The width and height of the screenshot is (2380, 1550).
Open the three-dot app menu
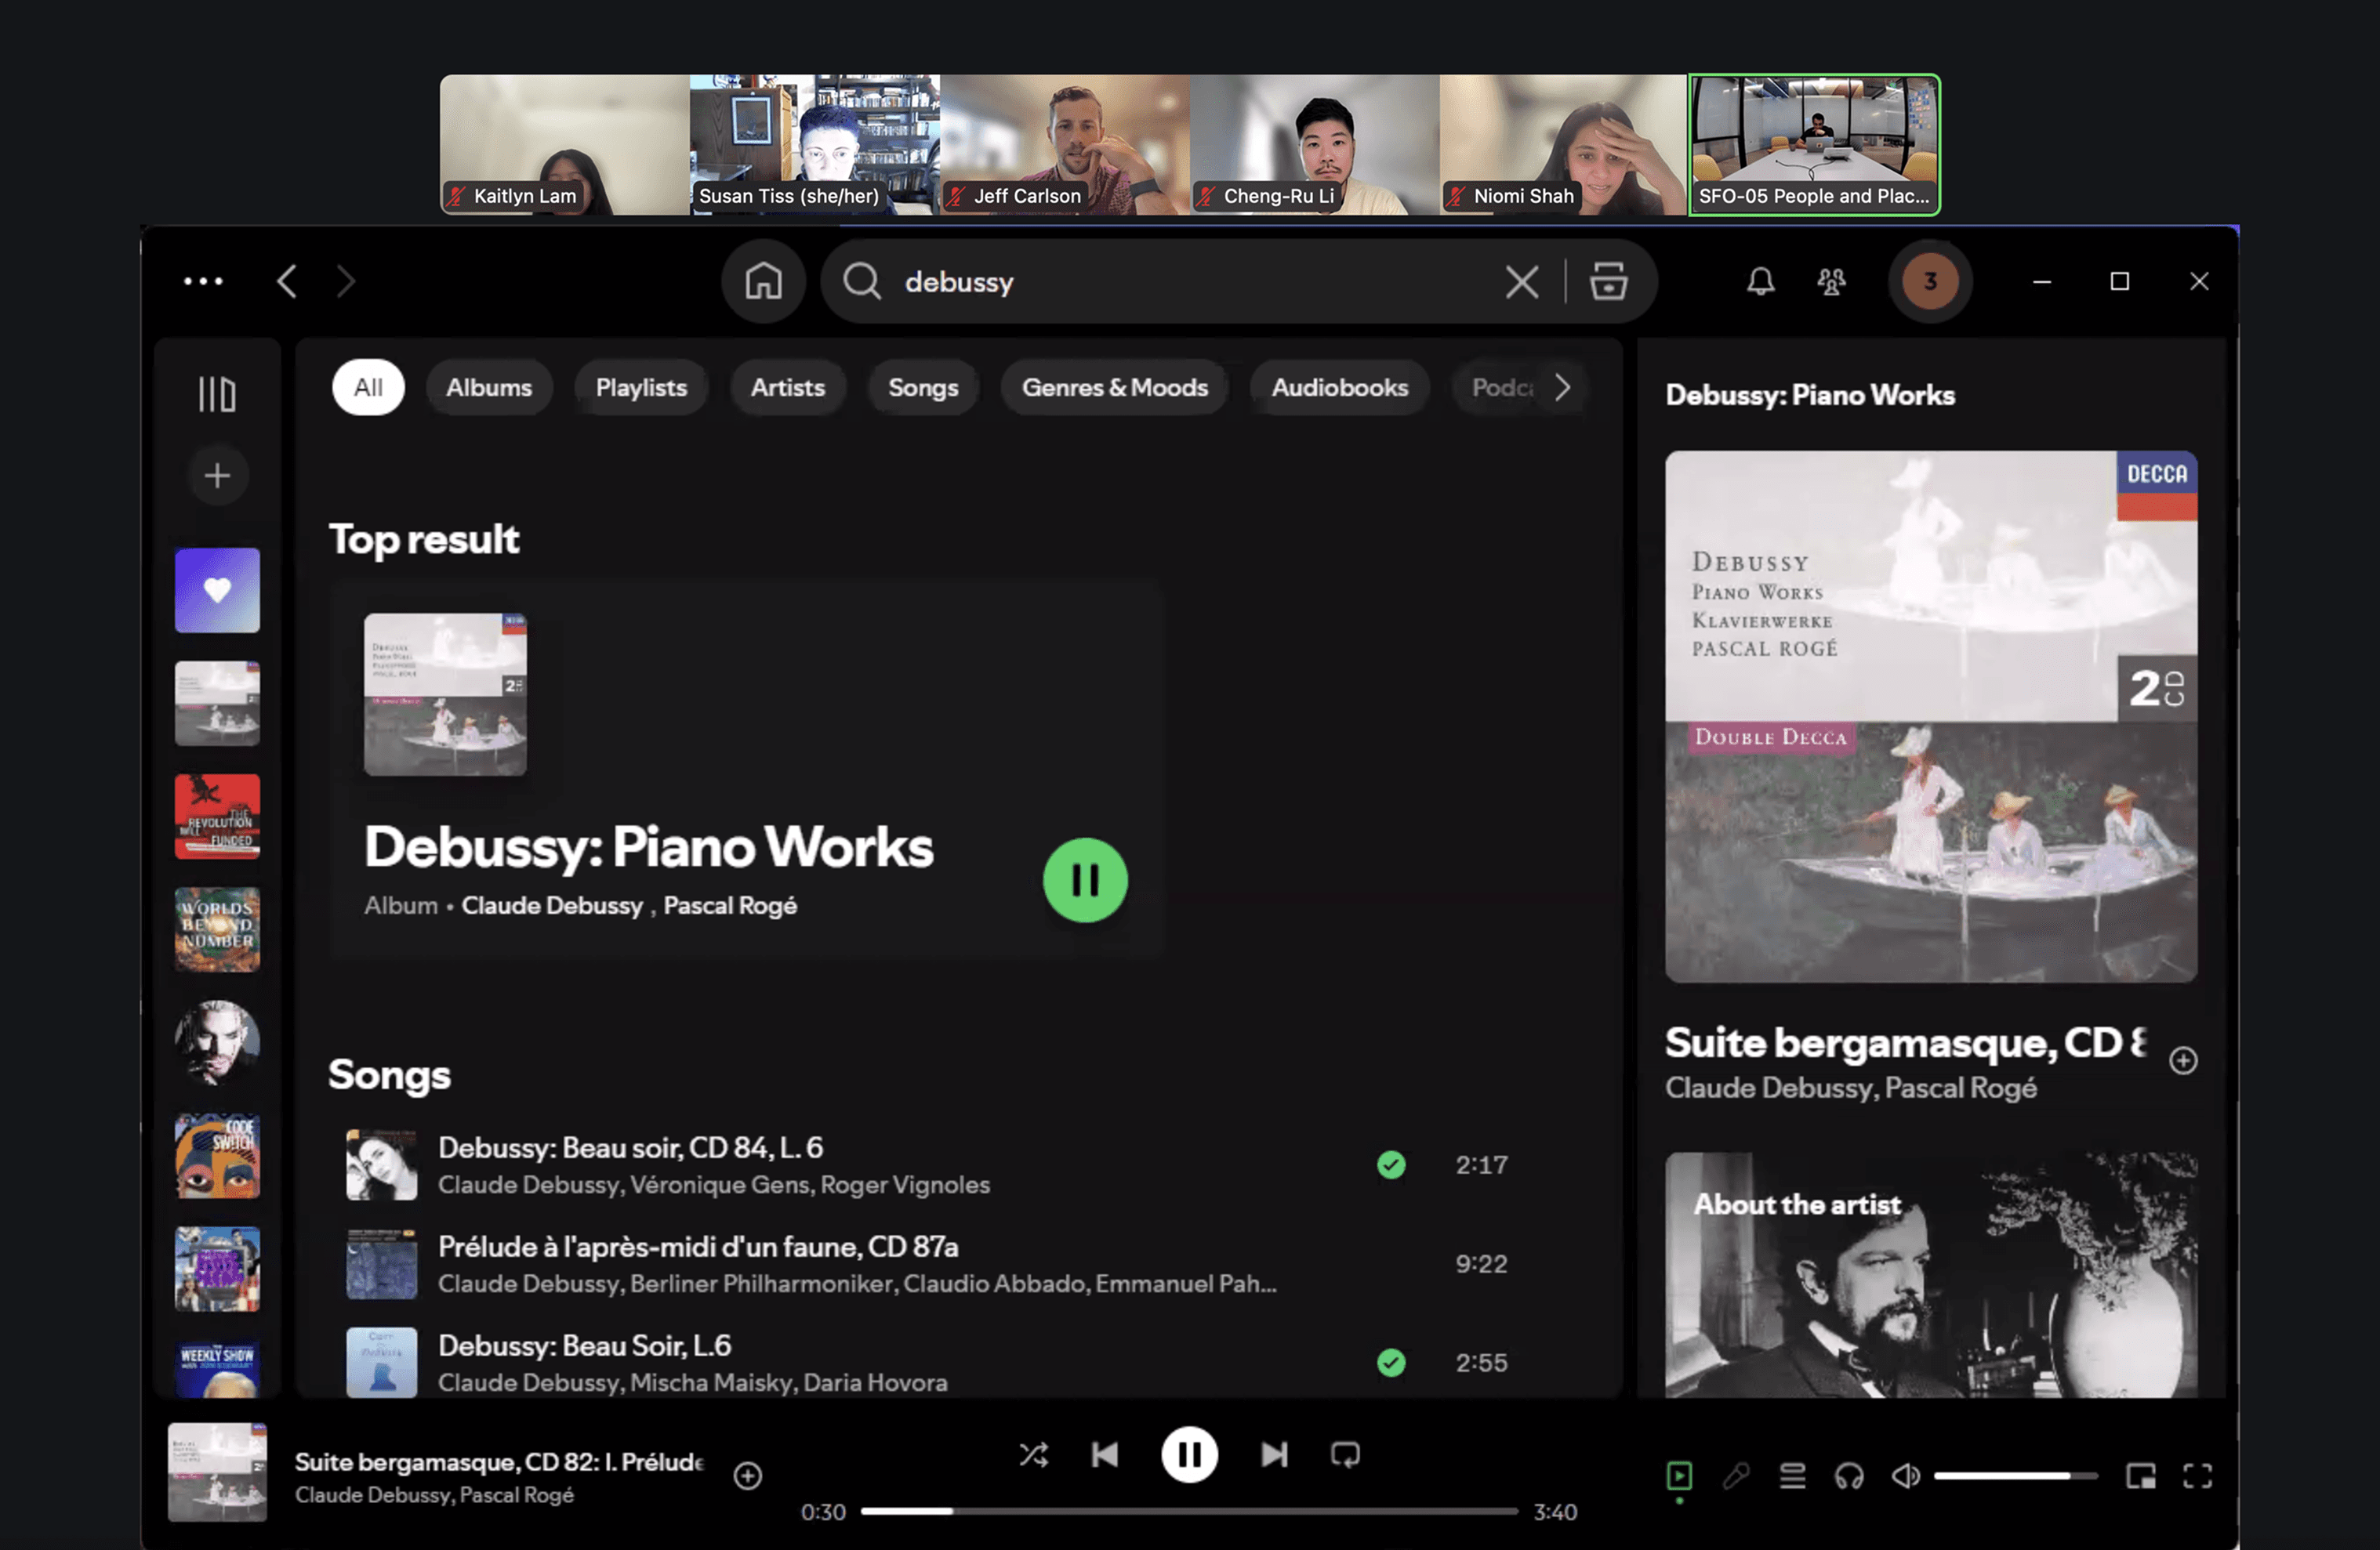coord(203,281)
